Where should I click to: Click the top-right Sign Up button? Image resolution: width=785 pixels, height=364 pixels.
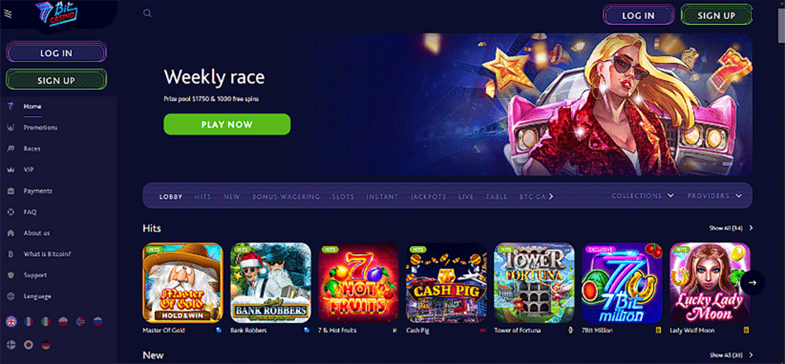point(716,15)
